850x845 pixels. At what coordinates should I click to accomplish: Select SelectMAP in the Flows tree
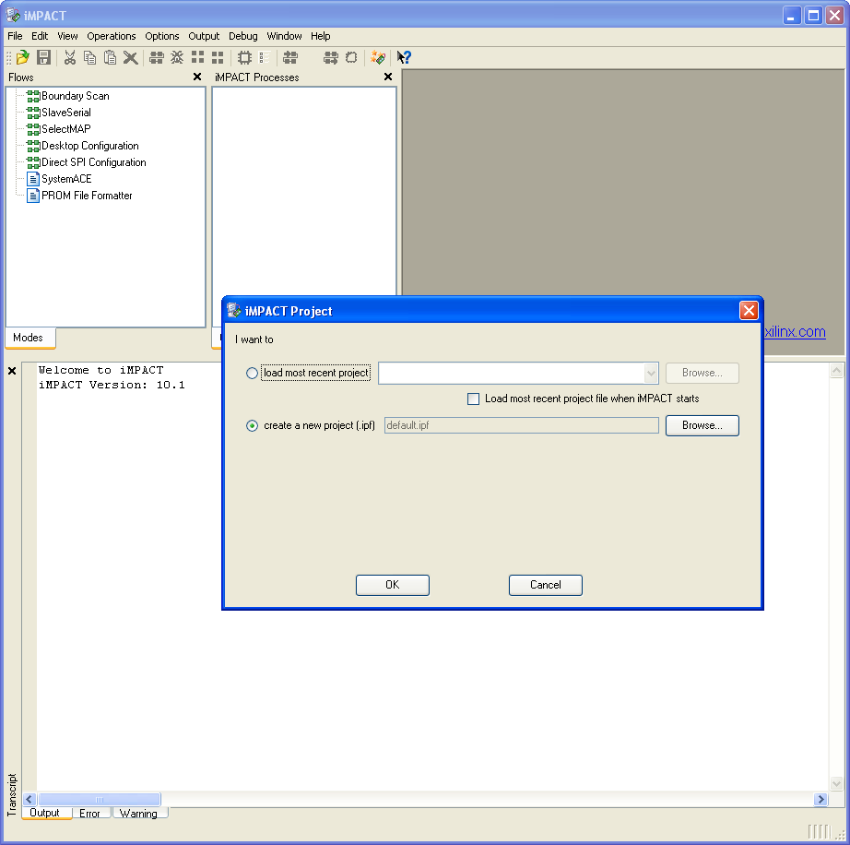click(x=66, y=129)
